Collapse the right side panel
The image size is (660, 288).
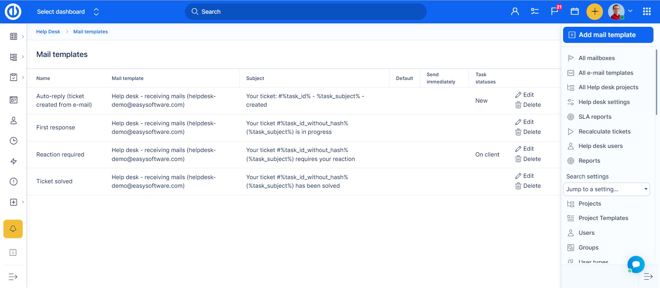pyautogui.click(x=648, y=277)
